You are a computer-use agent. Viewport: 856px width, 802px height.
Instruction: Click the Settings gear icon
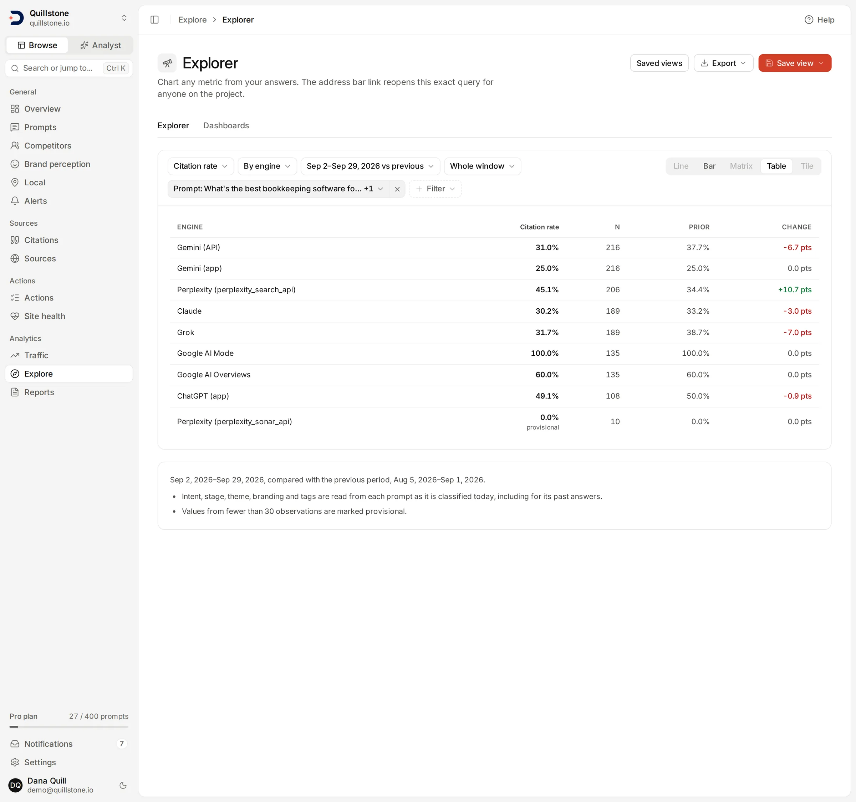15,762
